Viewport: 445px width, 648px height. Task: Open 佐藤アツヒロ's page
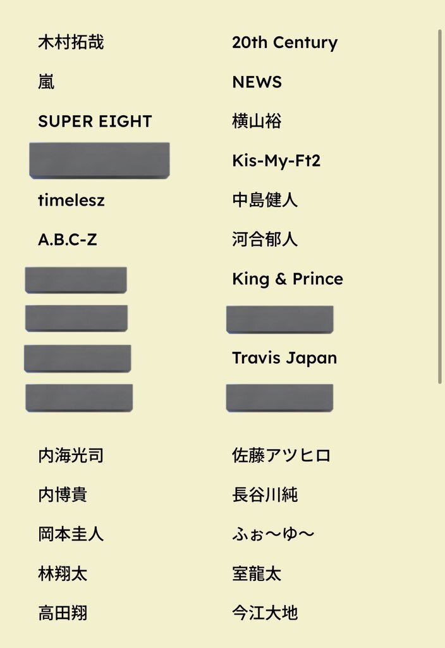tap(281, 456)
